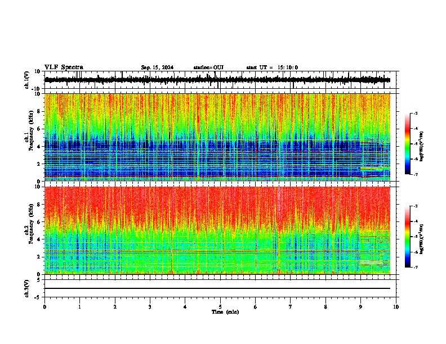Click the "2" kHz tick on ch.2 spectrogram
This screenshot has height=344, width=446.
pyautogui.click(x=39, y=257)
